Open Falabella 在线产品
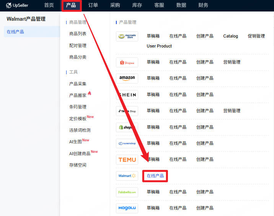Screen dimensions: 274x216 coord(178,192)
